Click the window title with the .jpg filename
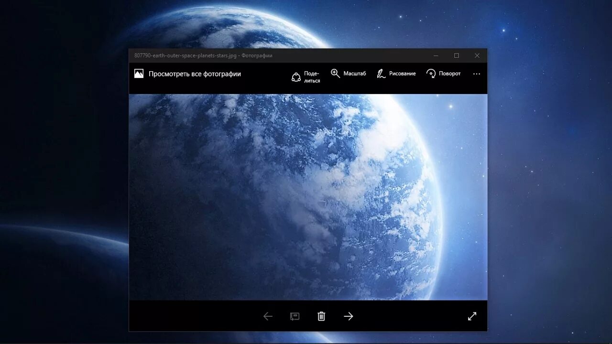This screenshot has height=344, width=612. [203, 55]
